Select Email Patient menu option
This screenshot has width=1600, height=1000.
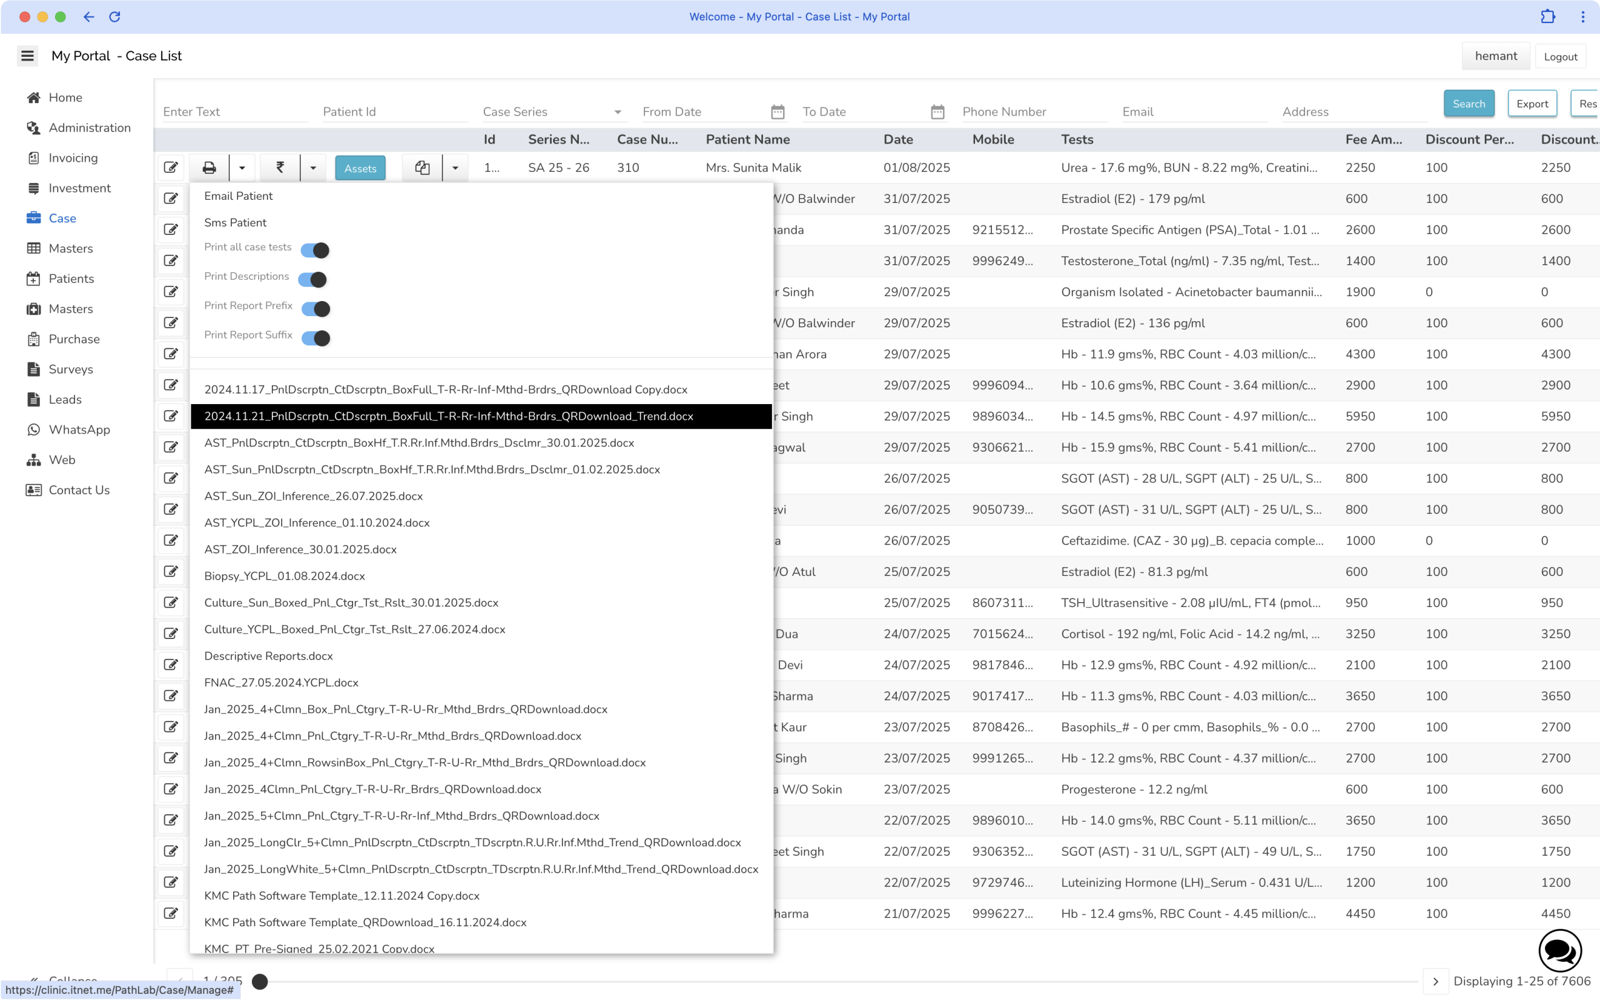coord(238,196)
